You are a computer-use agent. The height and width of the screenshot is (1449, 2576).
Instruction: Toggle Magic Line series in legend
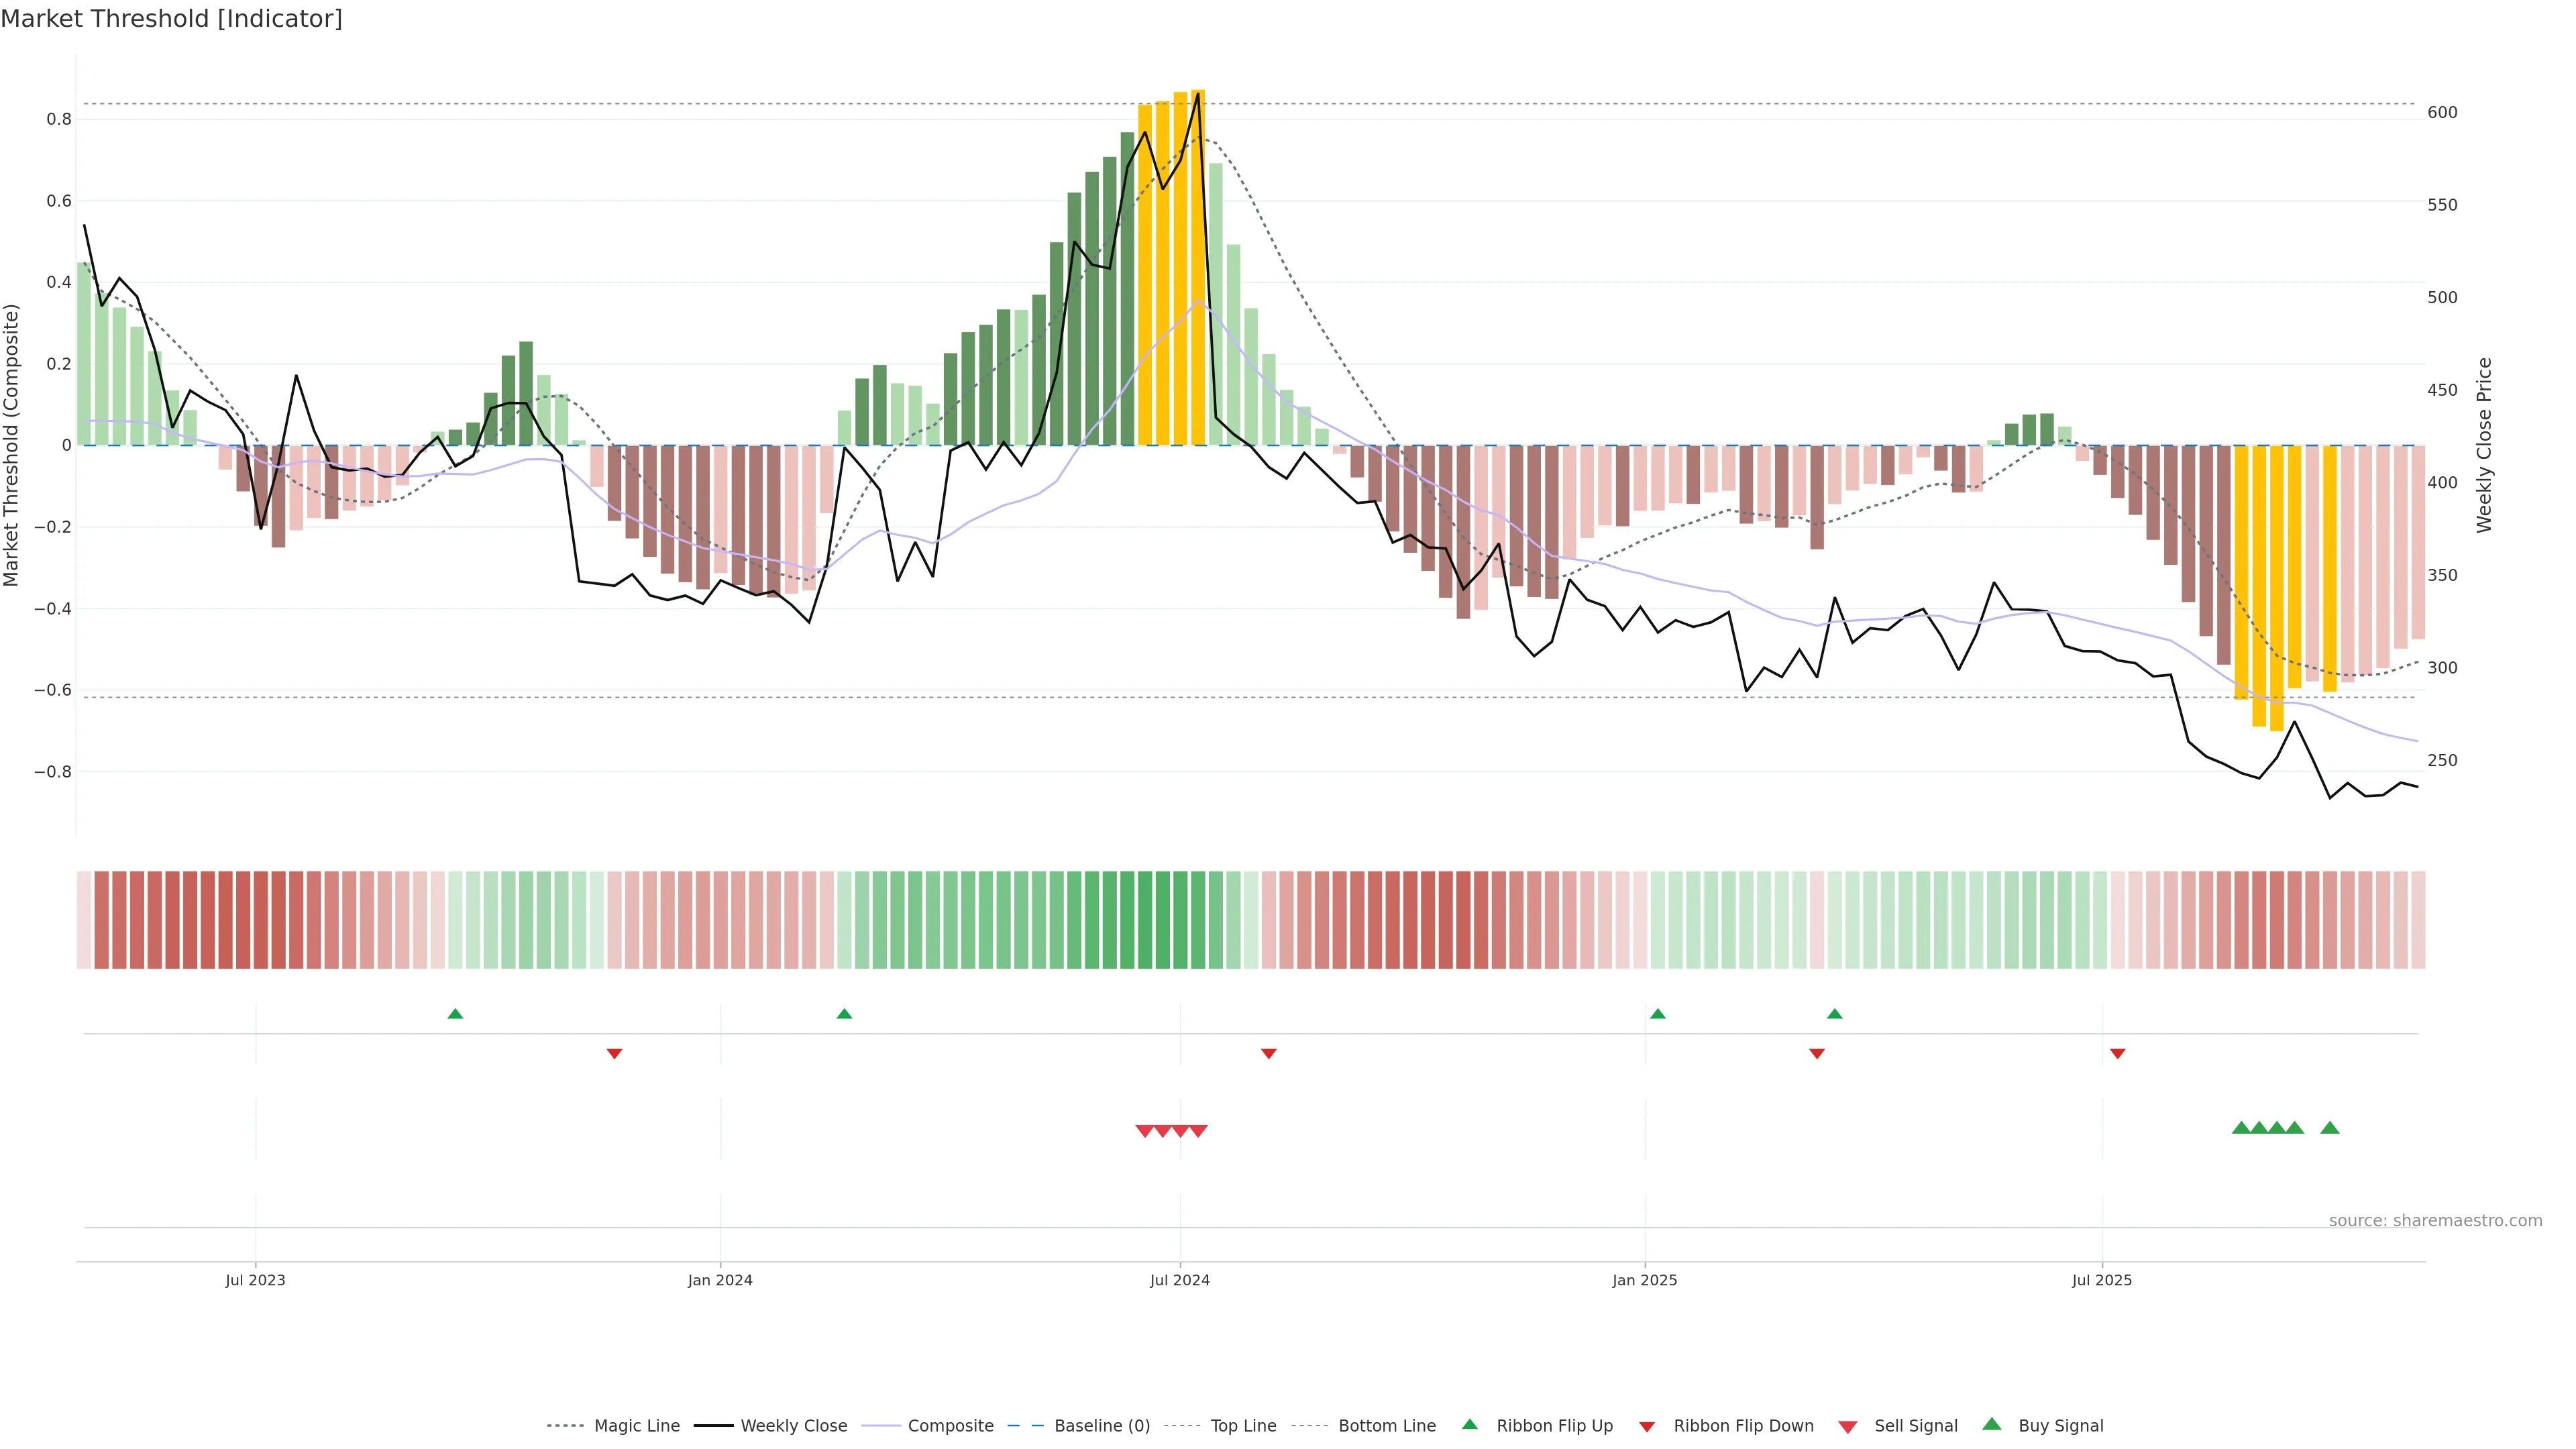tap(636, 1426)
